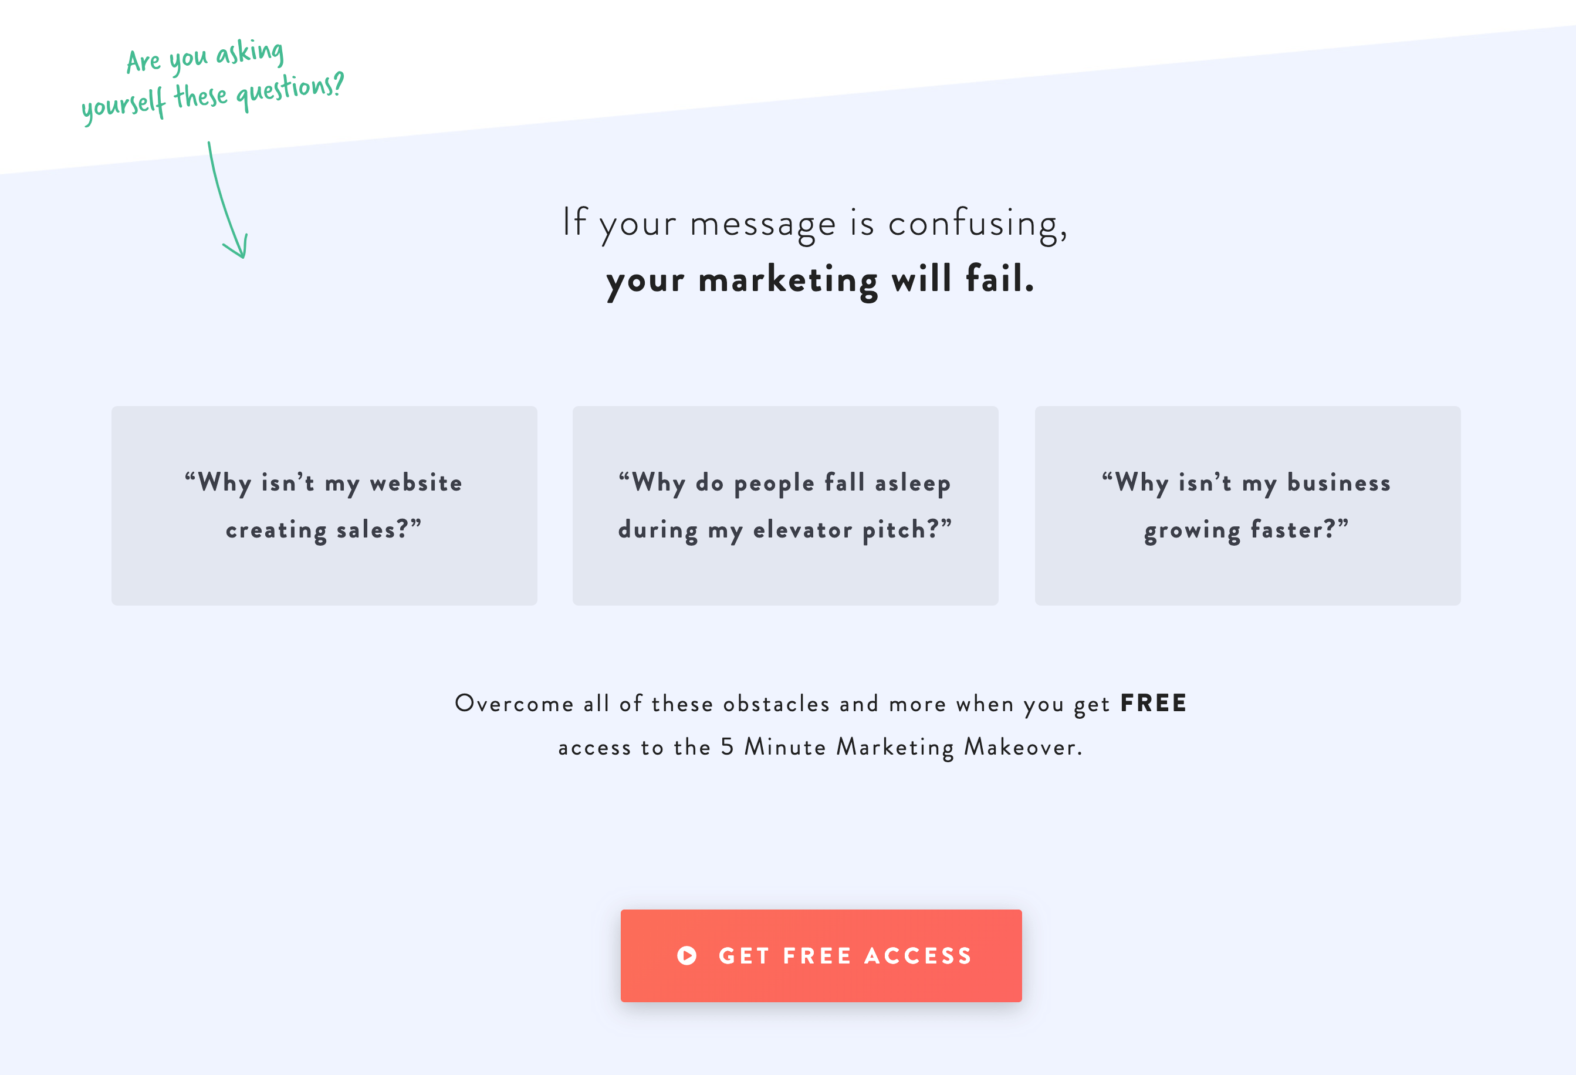This screenshot has height=1075, width=1576.
Task: Click the 'Why do people fall asleep' text
Action: tap(784, 483)
